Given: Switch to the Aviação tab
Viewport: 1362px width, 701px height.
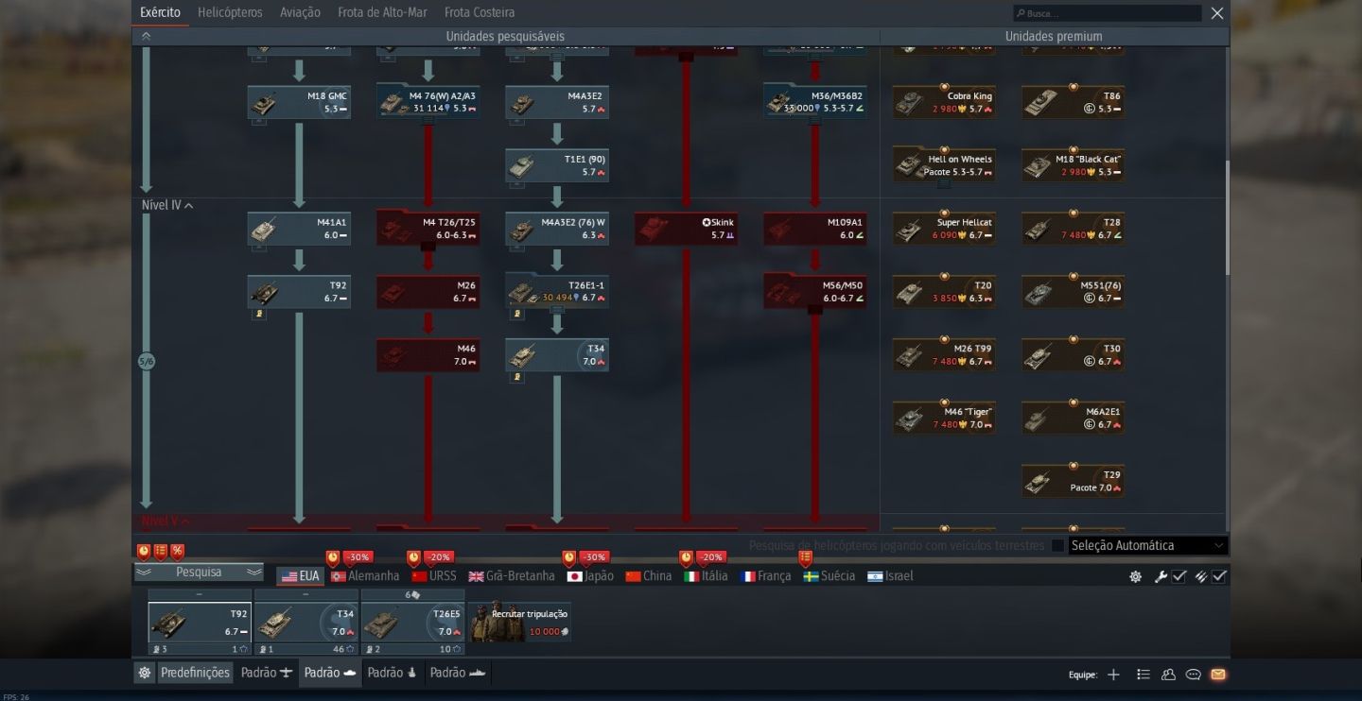Looking at the screenshot, I should click(x=300, y=12).
